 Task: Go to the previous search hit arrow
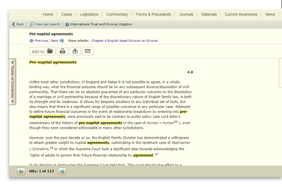[21, 171]
